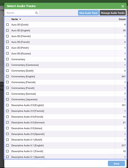Save the audio track selection
The width and height of the screenshot is (128, 168).
[117, 164]
